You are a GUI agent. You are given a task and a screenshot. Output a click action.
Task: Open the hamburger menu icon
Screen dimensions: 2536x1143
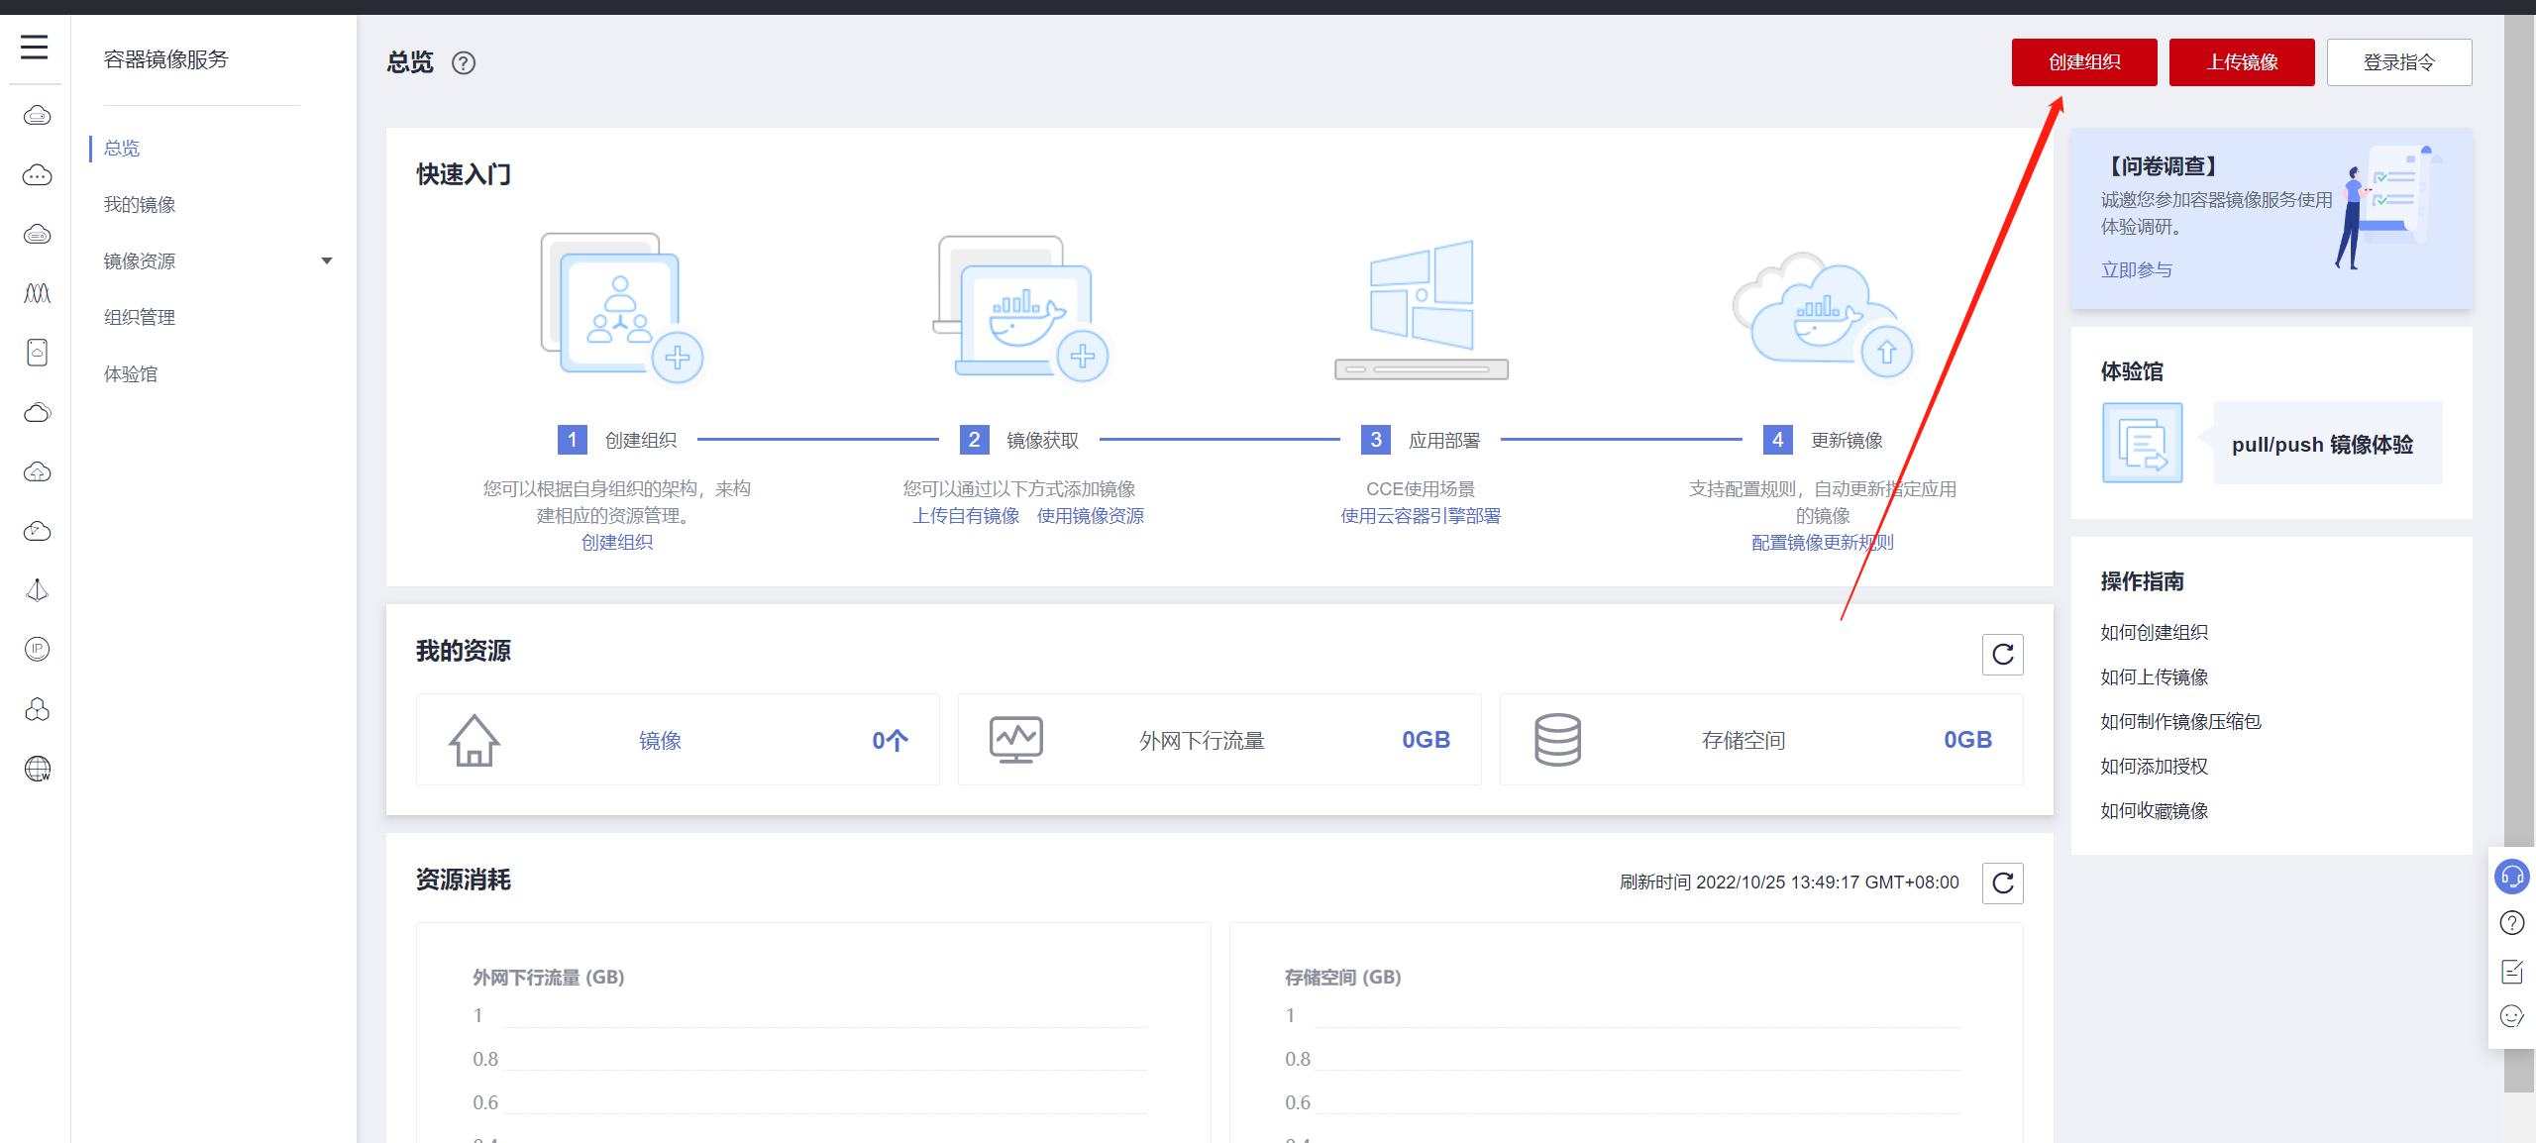tap(35, 47)
